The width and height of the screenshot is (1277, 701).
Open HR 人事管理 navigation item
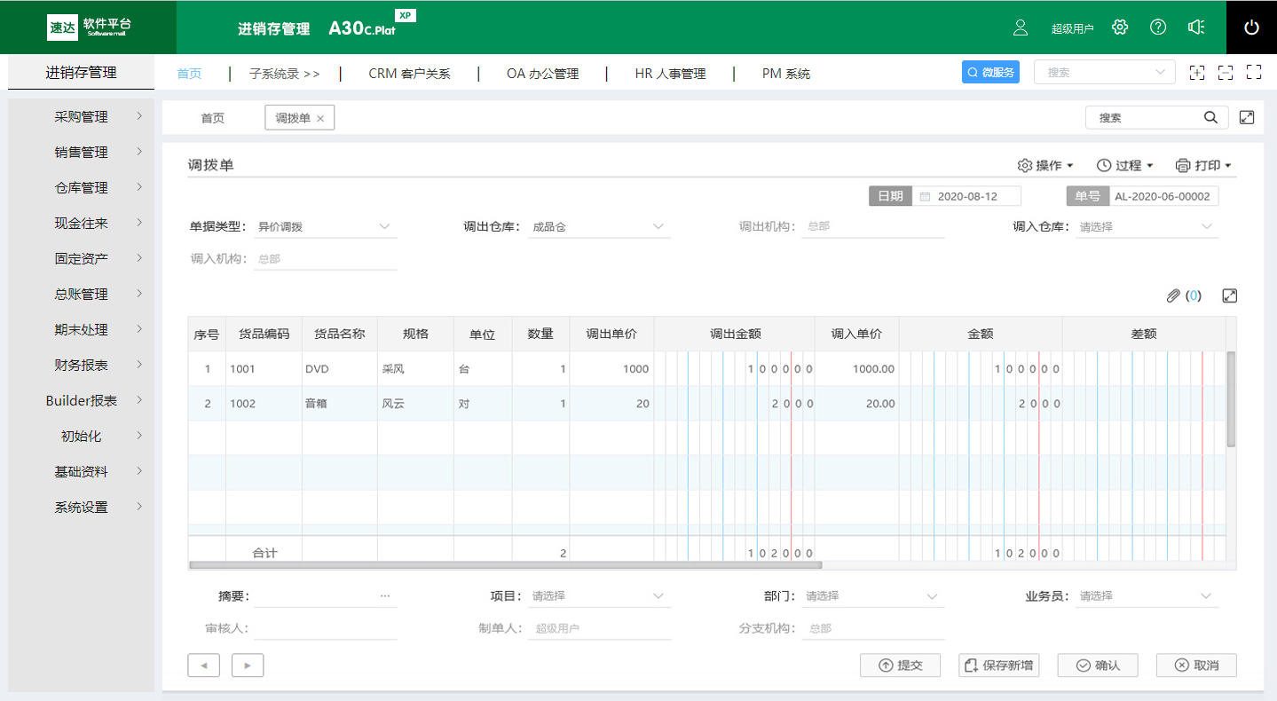click(x=670, y=74)
